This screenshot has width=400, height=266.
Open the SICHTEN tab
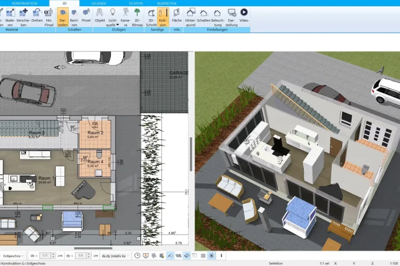(x=136, y=3)
